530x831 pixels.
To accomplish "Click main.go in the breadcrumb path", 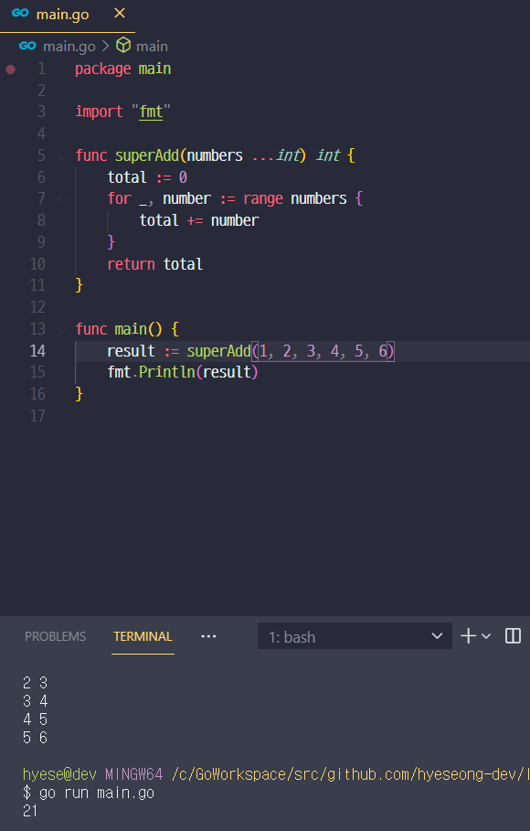I will tap(69, 47).
